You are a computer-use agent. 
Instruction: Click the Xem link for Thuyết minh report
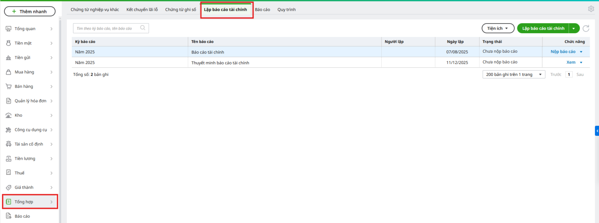571,62
